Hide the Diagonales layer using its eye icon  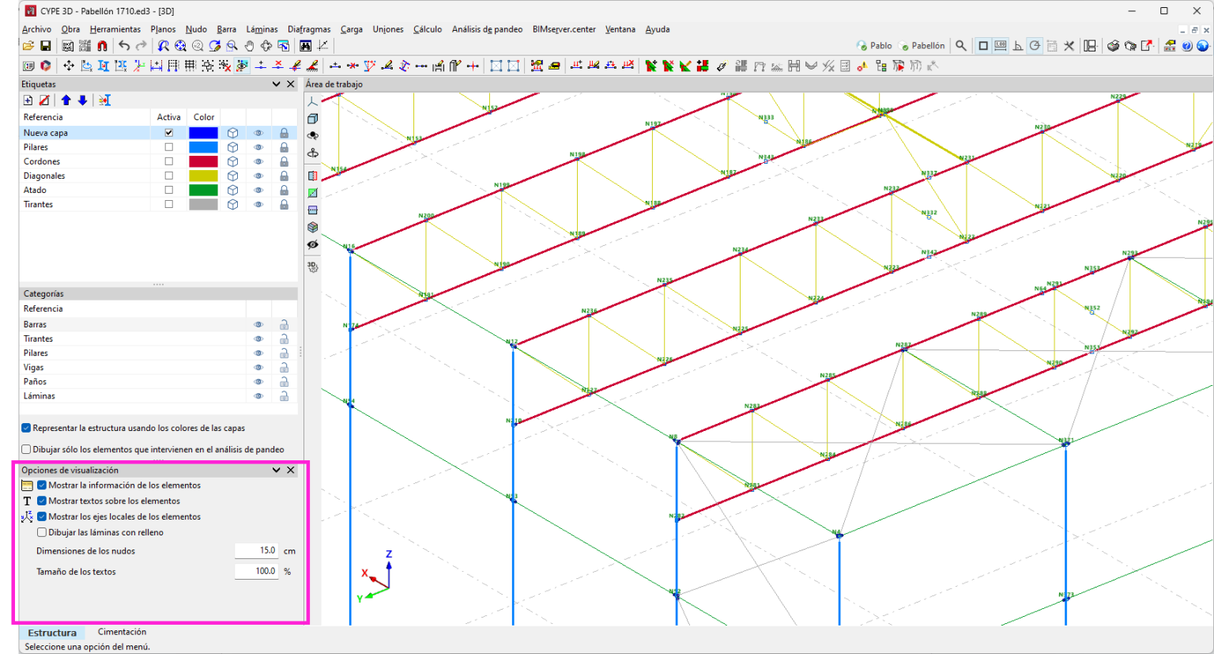pos(258,176)
